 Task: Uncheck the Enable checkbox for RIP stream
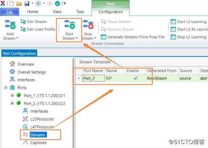click(x=135, y=78)
